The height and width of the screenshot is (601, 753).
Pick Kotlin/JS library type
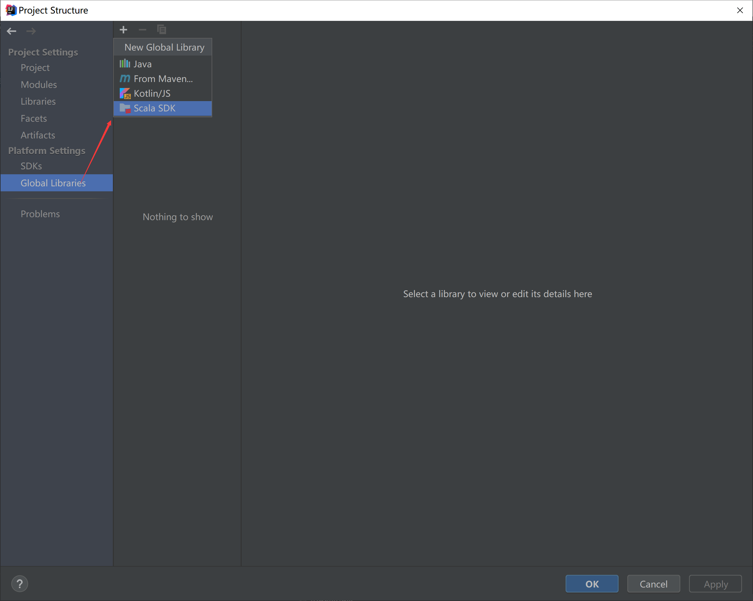tap(152, 93)
